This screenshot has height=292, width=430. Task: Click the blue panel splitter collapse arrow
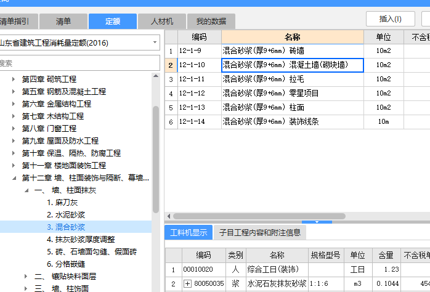pos(317,222)
